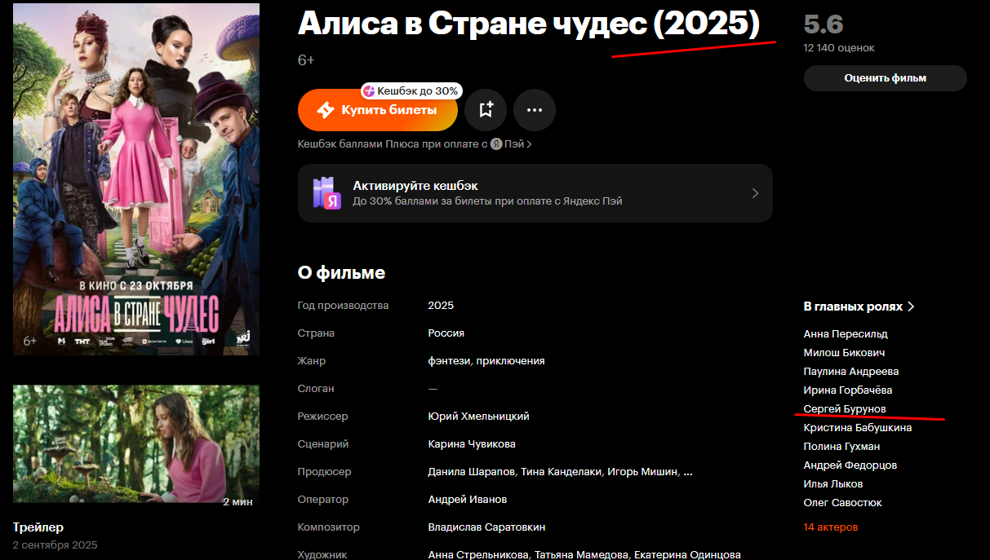Open the Активируйте кешбэк banner arrow
This screenshot has height=560, width=990.
tap(755, 193)
